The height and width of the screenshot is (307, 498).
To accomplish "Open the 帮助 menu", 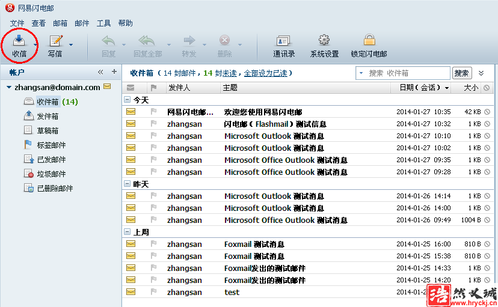I will pos(126,23).
